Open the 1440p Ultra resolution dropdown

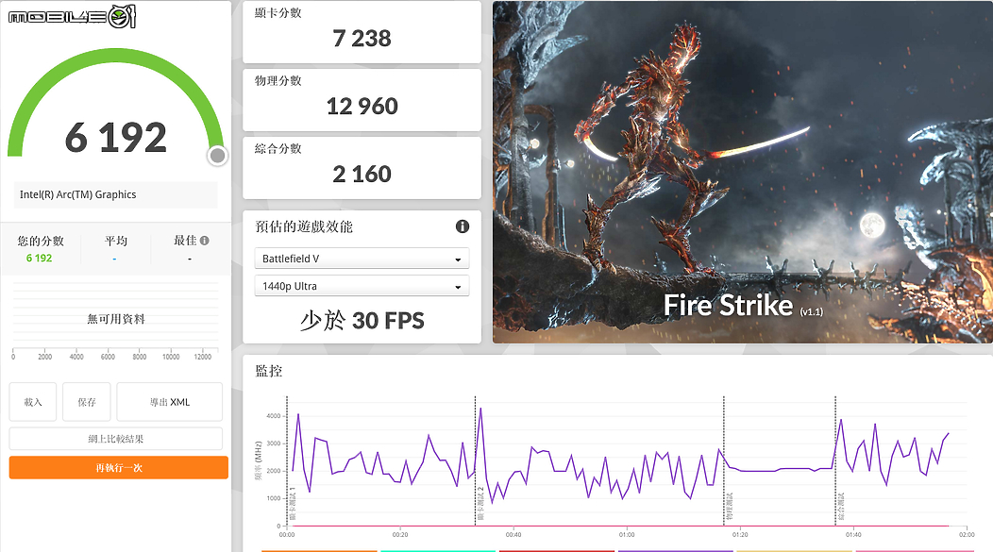point(362,286)
